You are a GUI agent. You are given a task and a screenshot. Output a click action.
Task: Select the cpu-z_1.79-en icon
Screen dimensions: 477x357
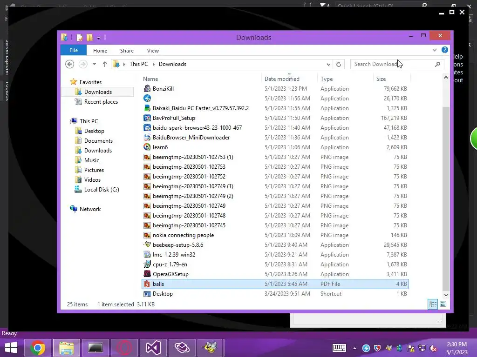point(147,264)
